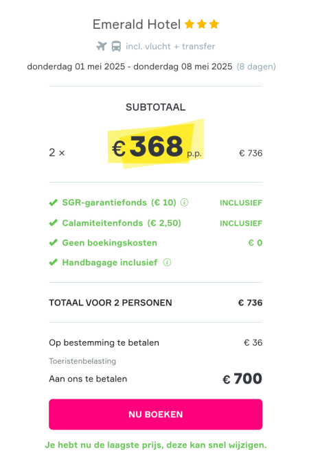The height and width of the screenshot is (466, 309).
Task: Click the lowest price notice text
Action: click(156, 445)
